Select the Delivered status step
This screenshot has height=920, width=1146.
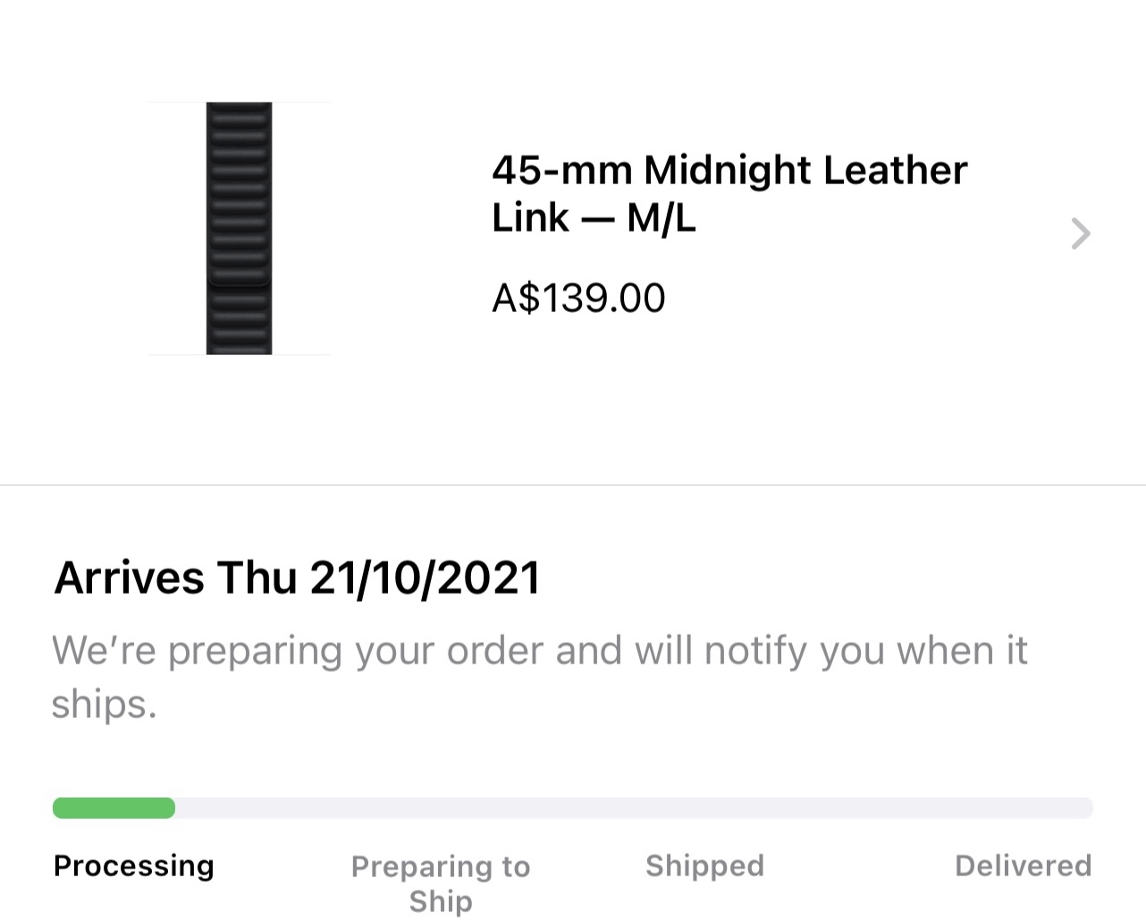click(1023, 865)
